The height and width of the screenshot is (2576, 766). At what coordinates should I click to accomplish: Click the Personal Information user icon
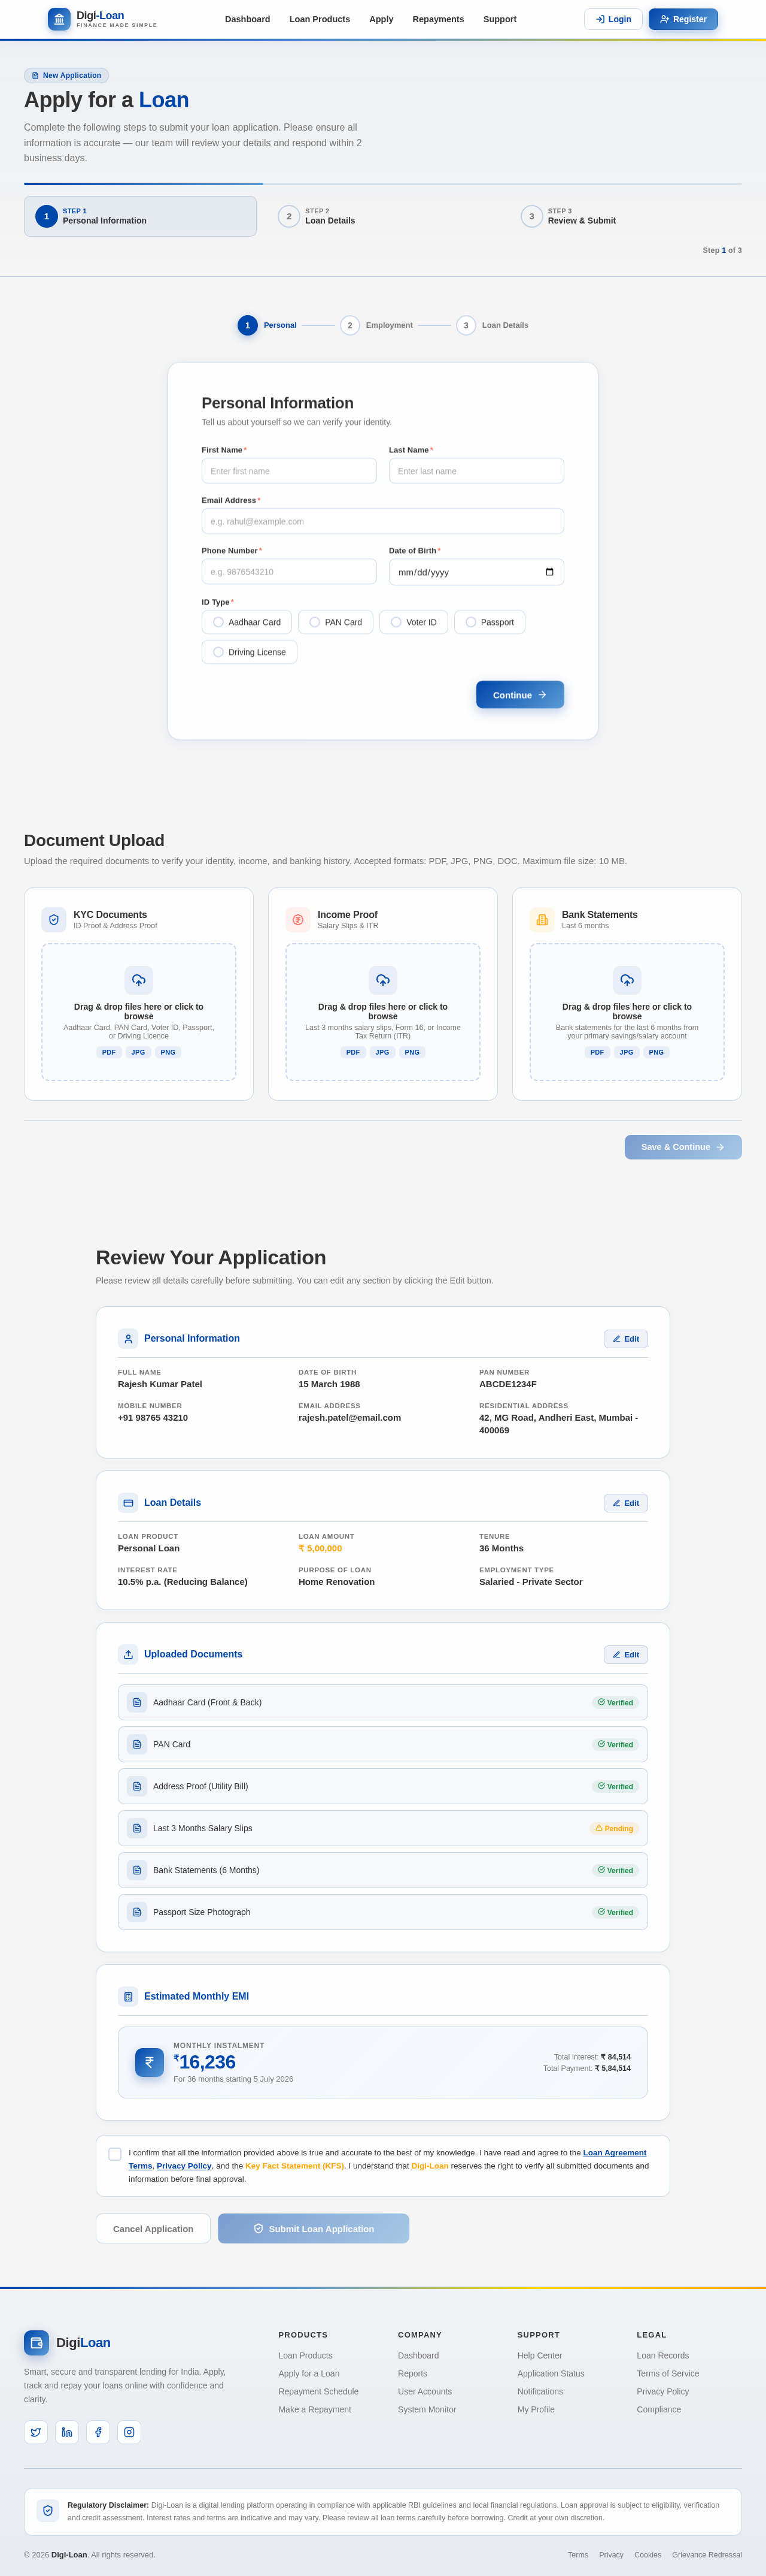(x=128, y=1339)
